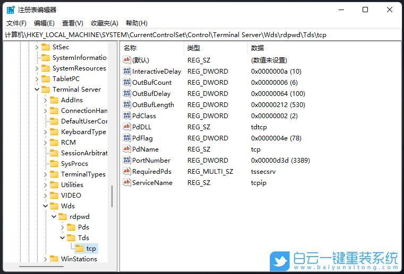Collapse the Wds tree node
Image resolution: width=404 pixels, height=274 pixels.
(x=45, y=206)
